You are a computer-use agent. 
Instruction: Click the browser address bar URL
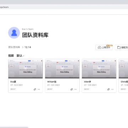click(4, 7)
